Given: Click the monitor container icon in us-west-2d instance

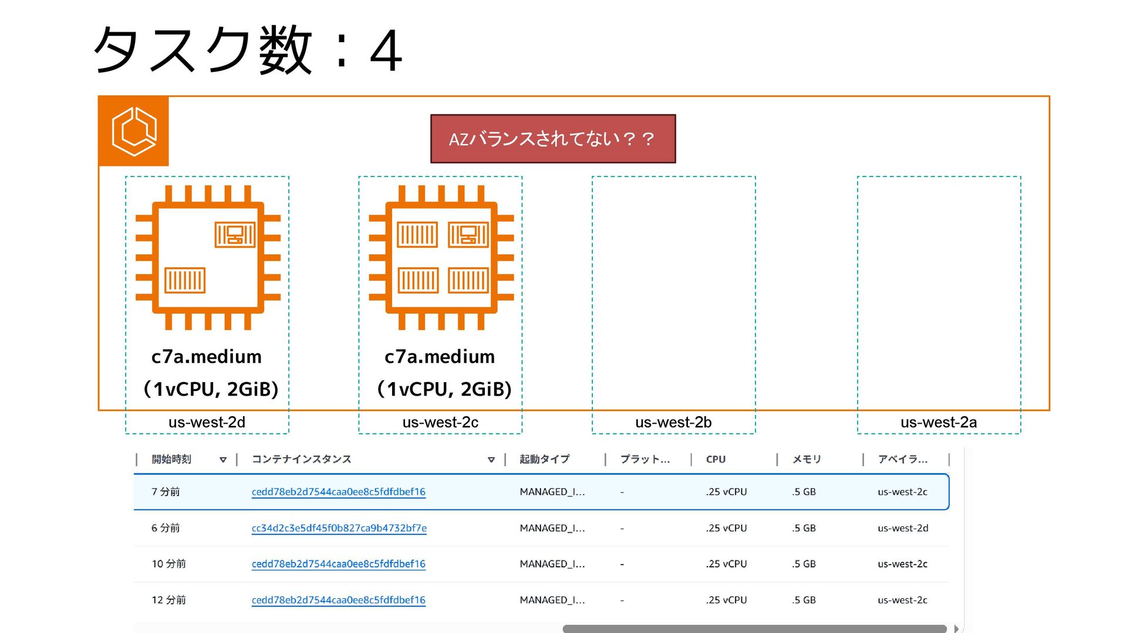Looking at the screenshot, I should (235, 235).
